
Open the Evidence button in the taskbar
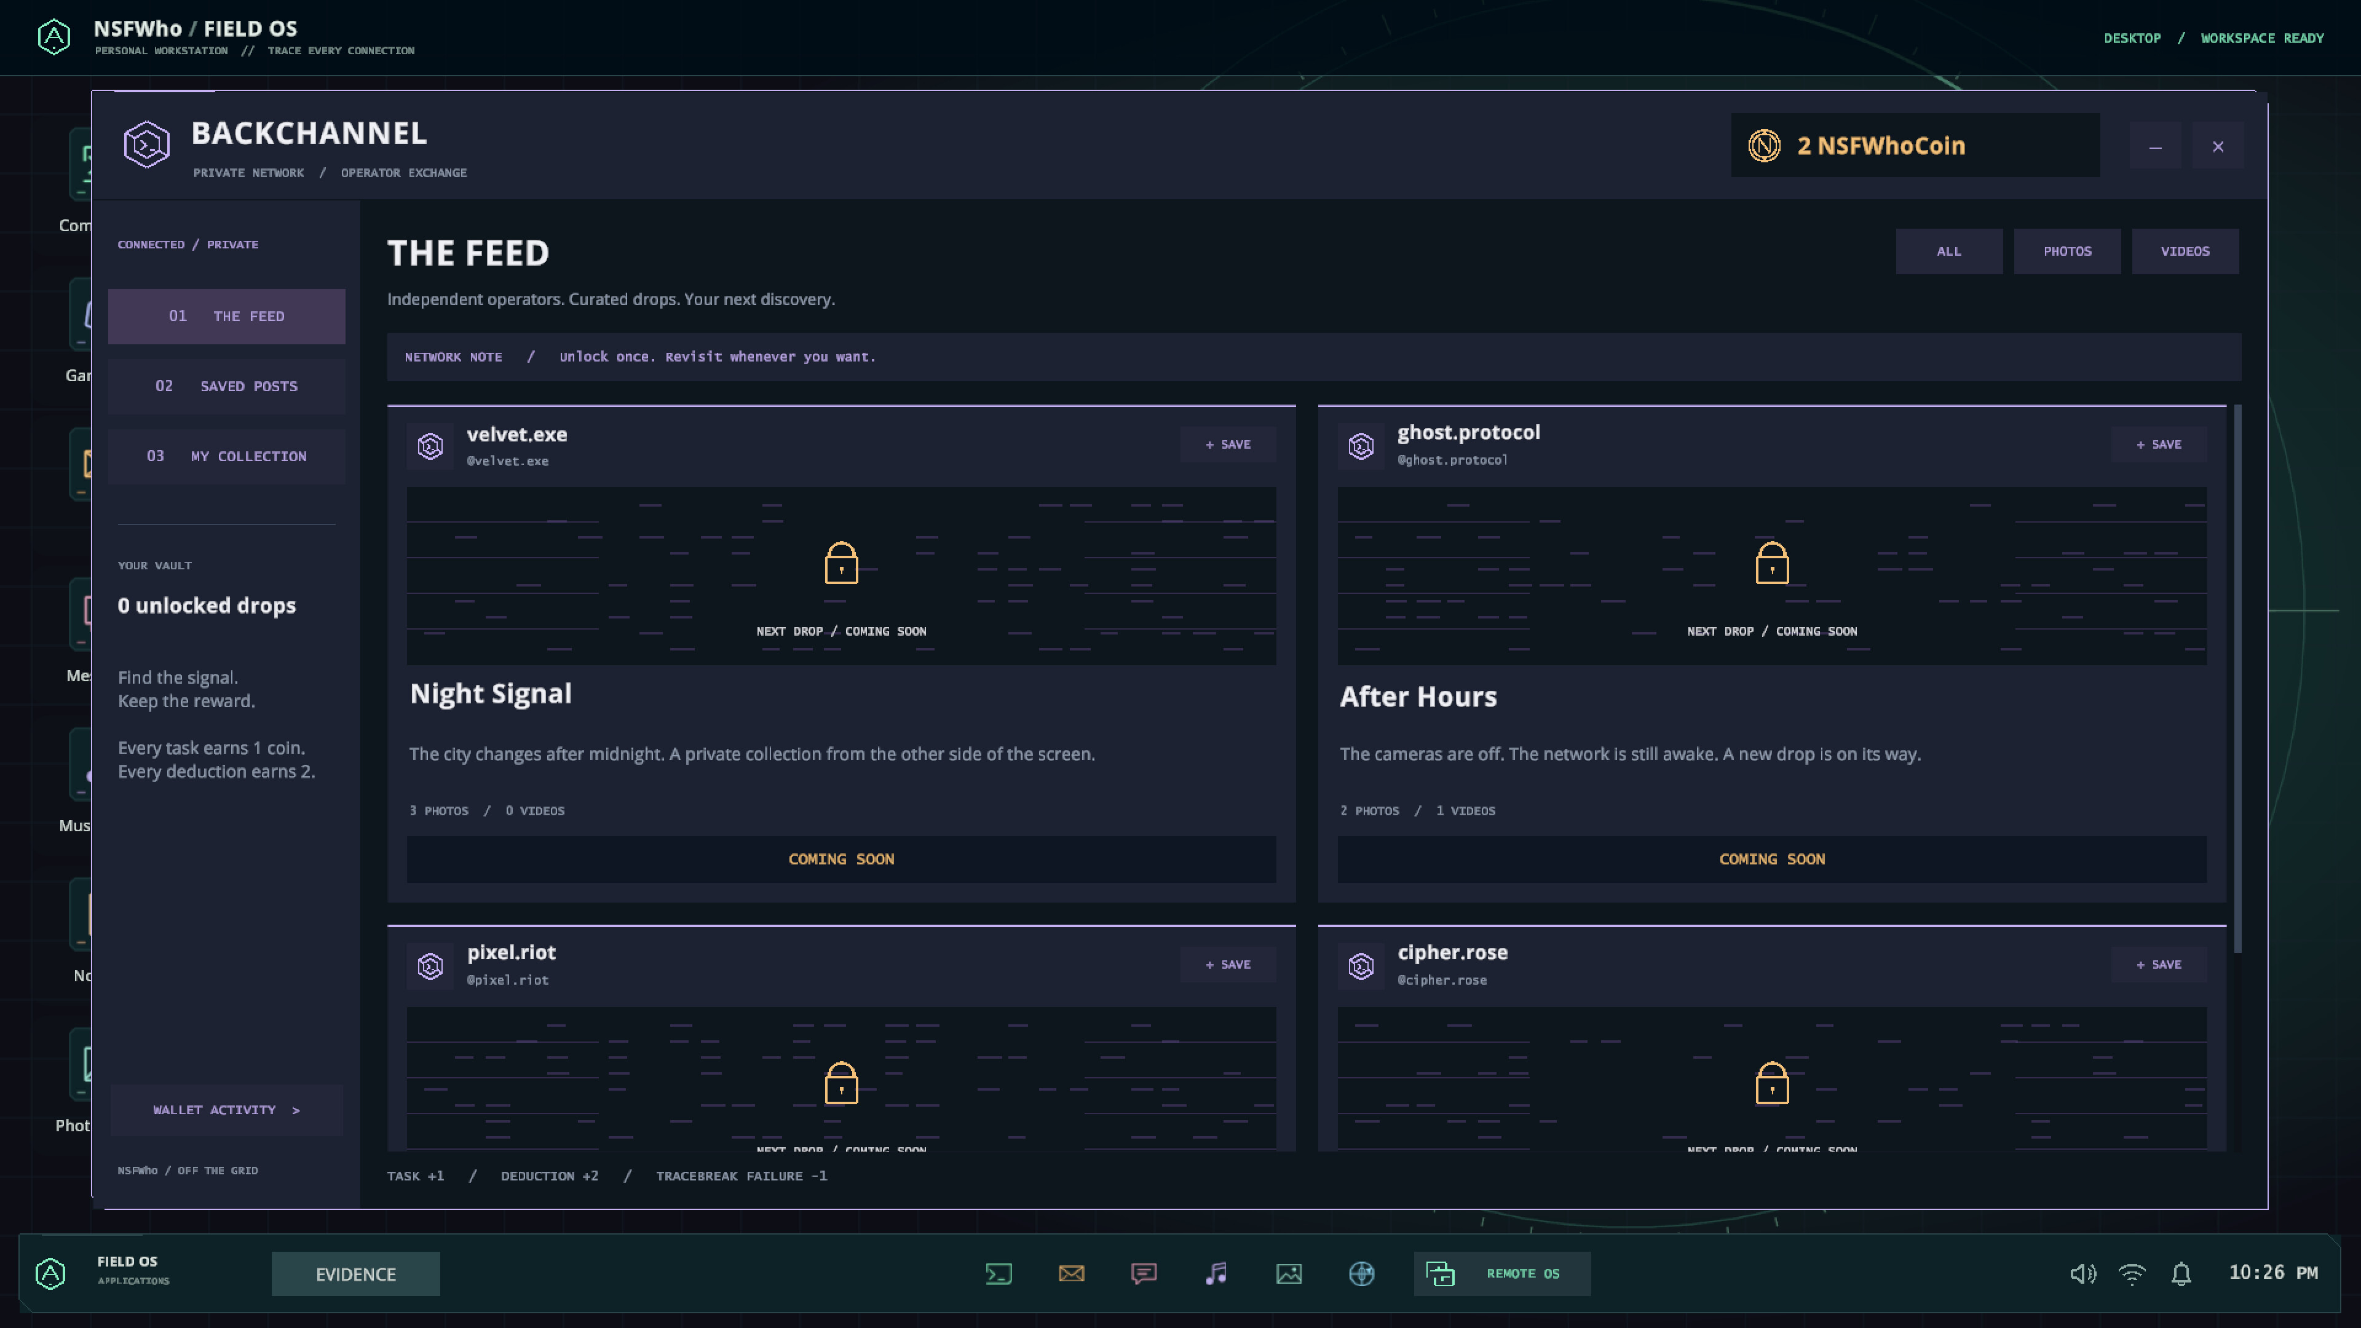(x=355, y=1274)
